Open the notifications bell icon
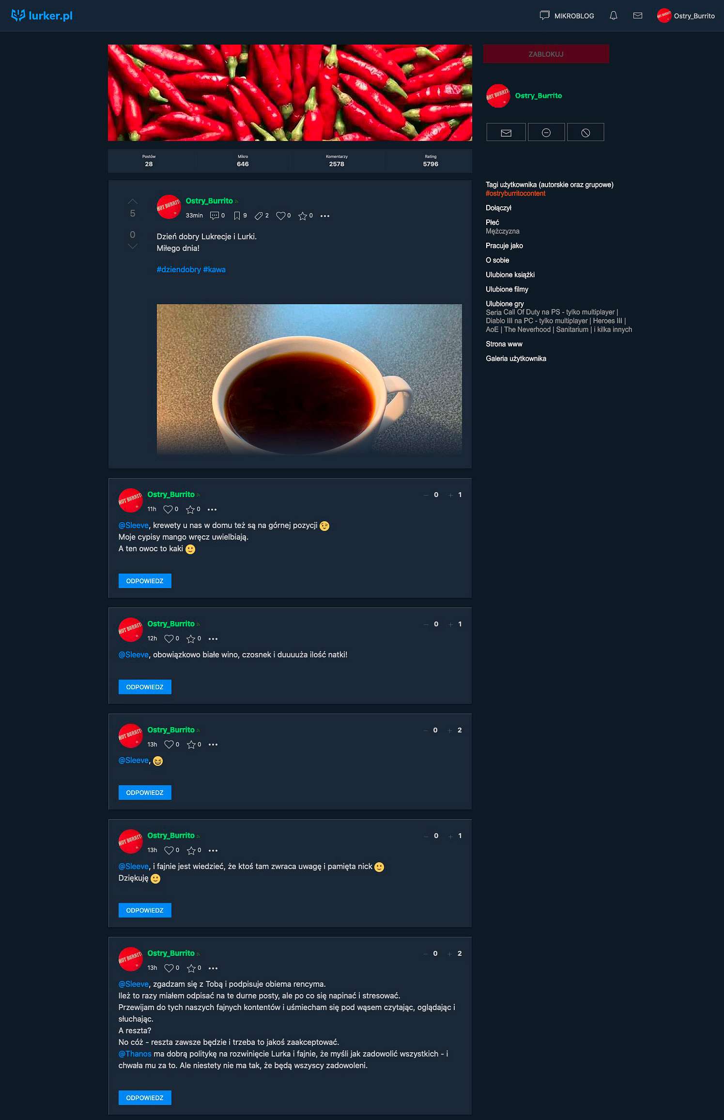The width and height of the screenshot is (724, 1120). click(613, 16)
